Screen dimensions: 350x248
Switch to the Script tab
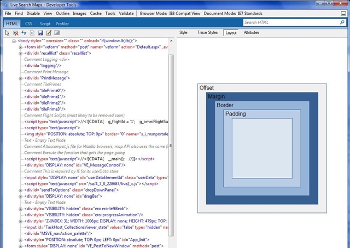click(45, 24)
